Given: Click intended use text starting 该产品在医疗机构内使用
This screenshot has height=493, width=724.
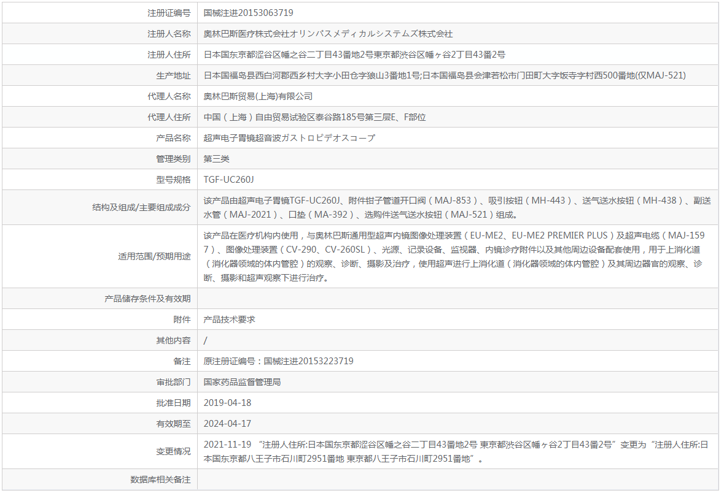Looking at the screenshot, I should (x=454, y=256).
